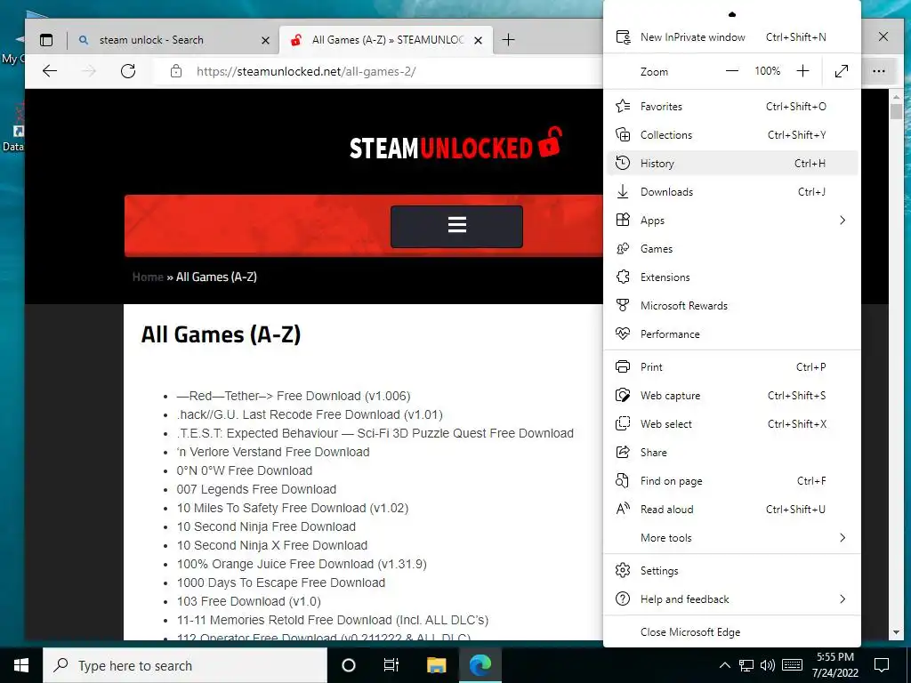Click the three-dot Settings and more button
The width and height of the screenshot is (911, 683).
(878, 71)
